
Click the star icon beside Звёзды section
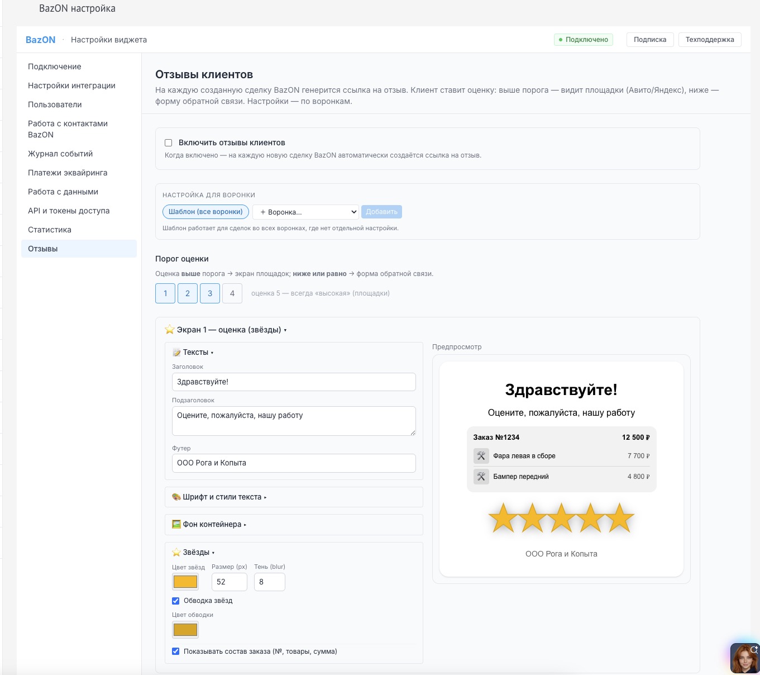(x=176, y=552)
